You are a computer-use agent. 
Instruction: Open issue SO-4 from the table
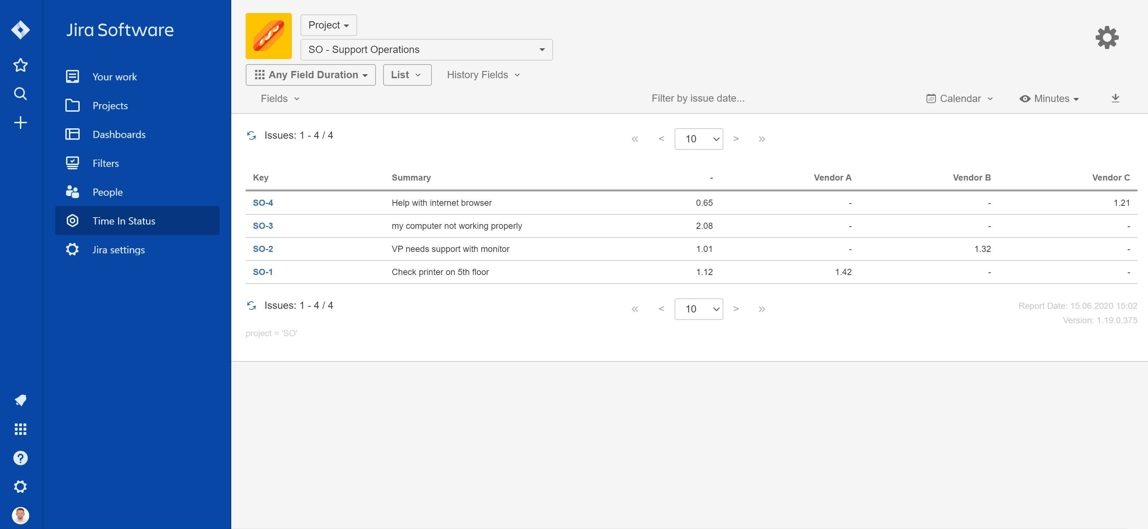click(x=263, y=202)
